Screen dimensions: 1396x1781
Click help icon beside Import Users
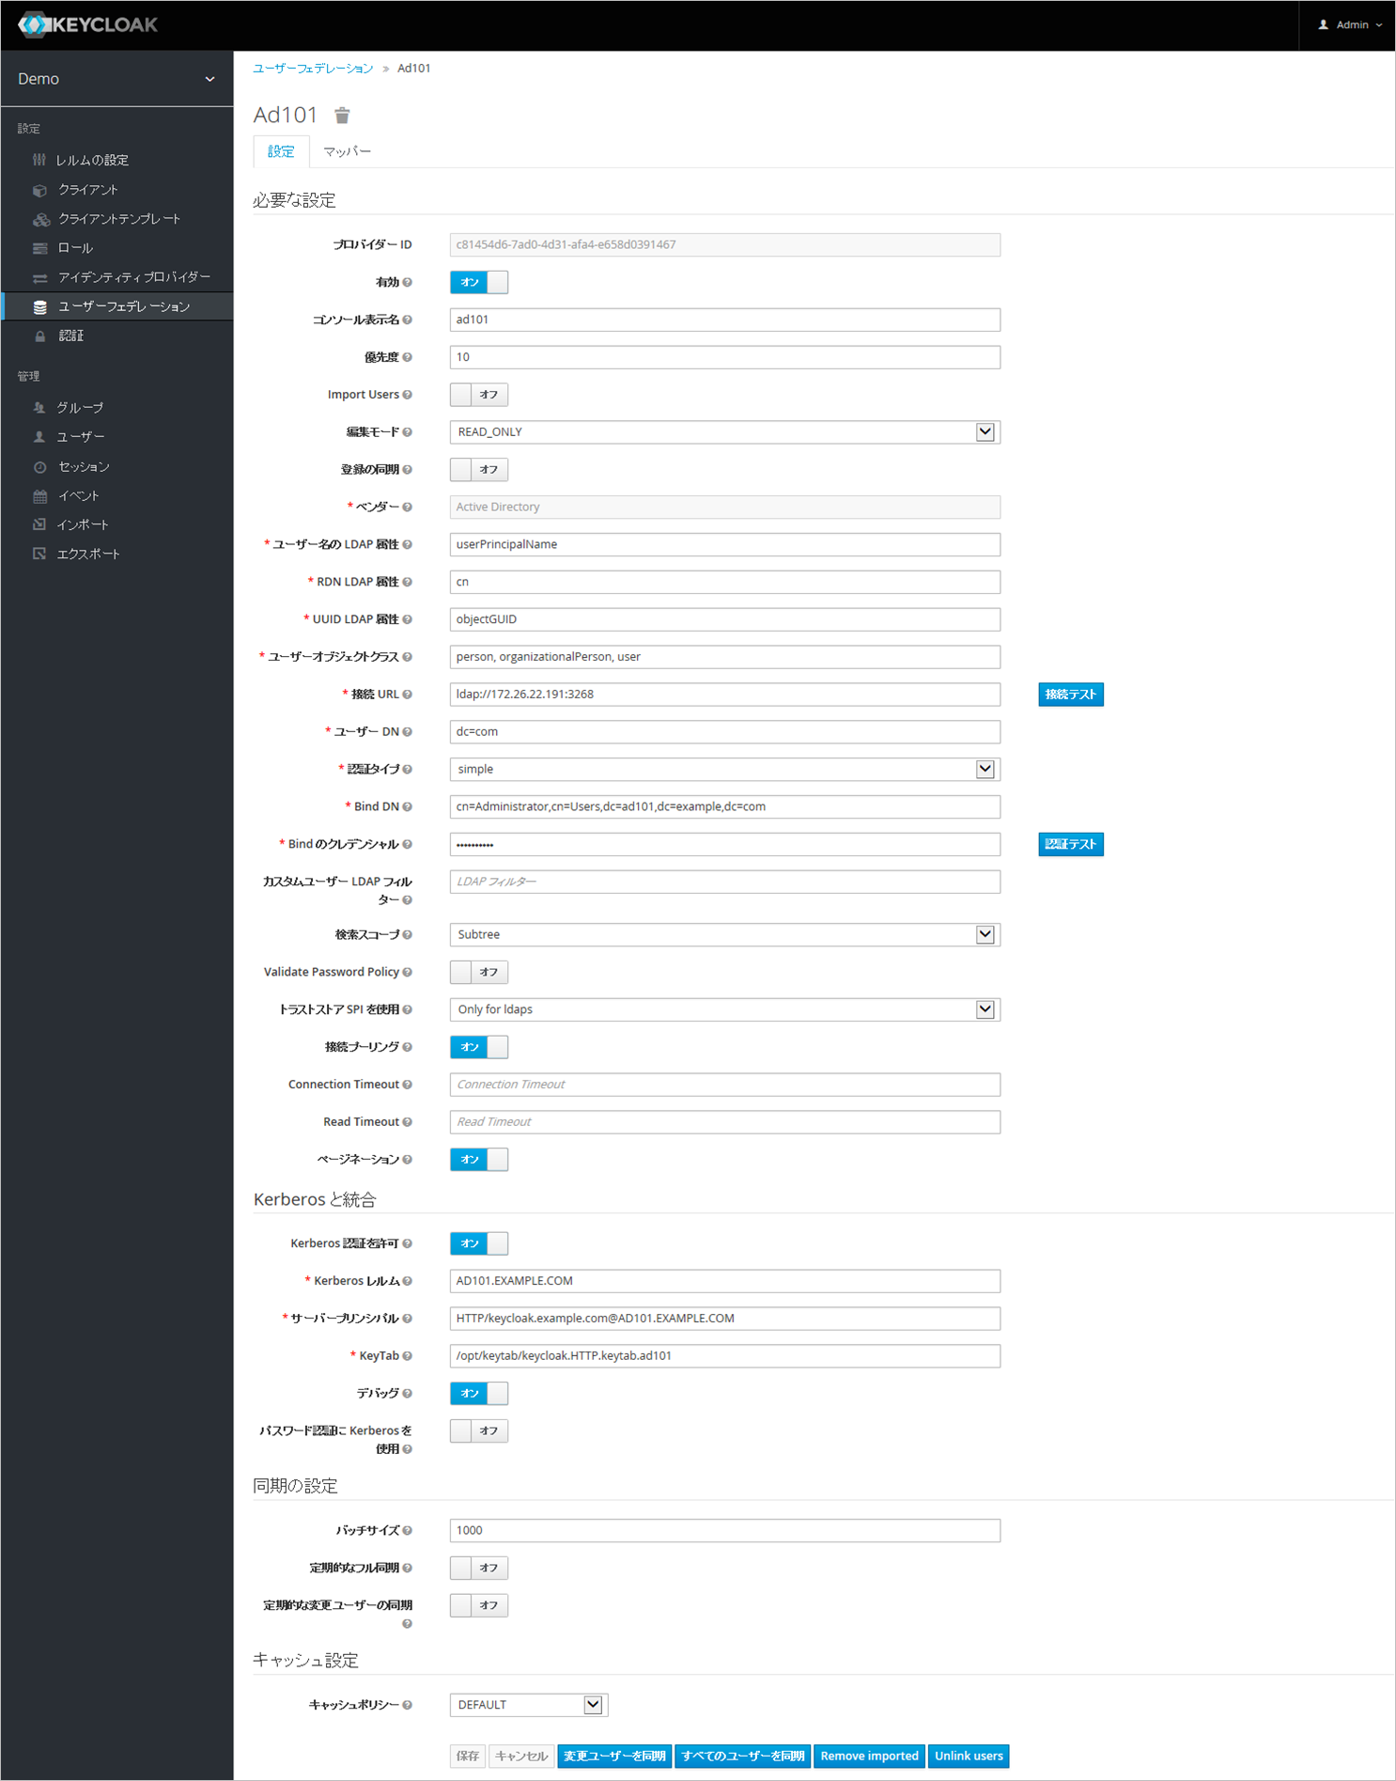coord(407,395)
